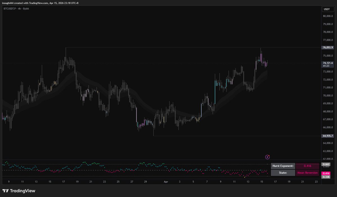Select the 76,053.9 high price label
Screen dimensions: 337x197
pos(328,48)
